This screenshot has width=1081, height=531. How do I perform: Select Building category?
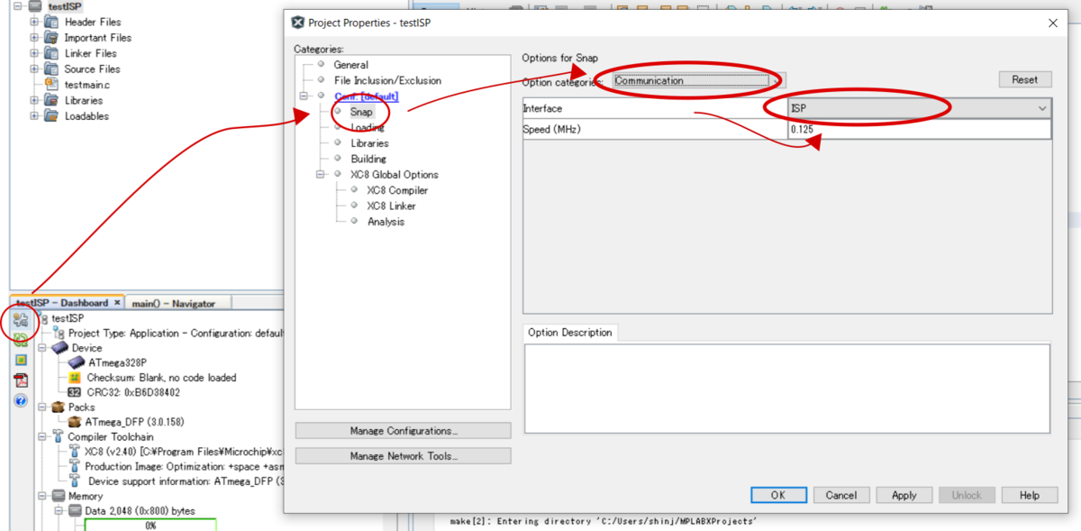tap(368, 159)
